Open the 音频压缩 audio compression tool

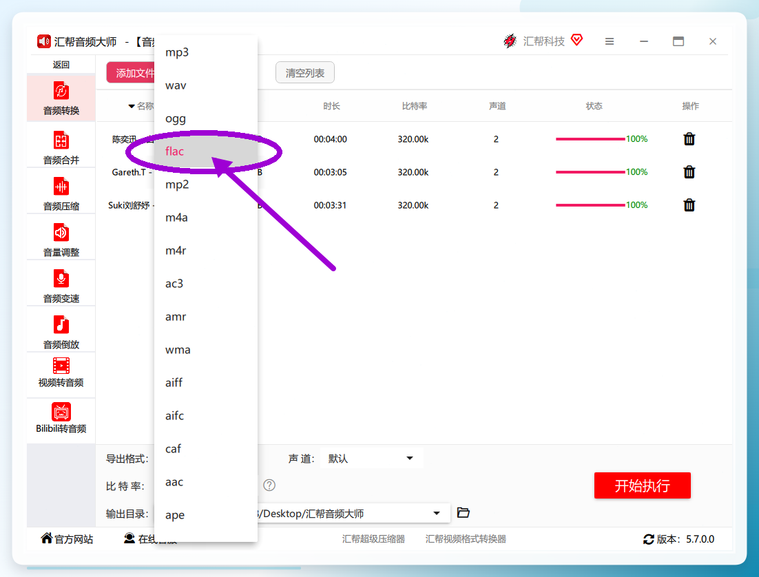coord(61,193)
